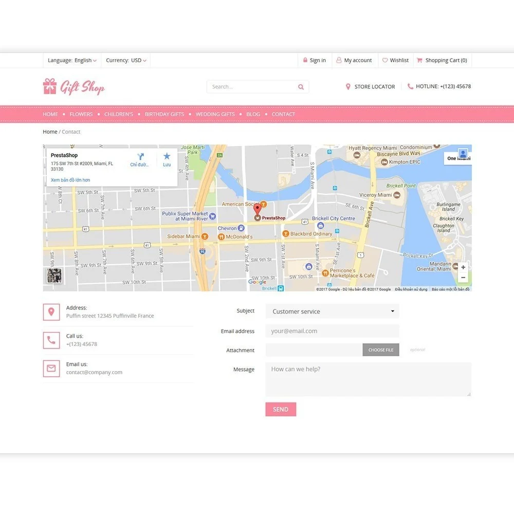The image size is (514, 514).
Task: Click the Sign in lock icon
Action: click(306, 60)
